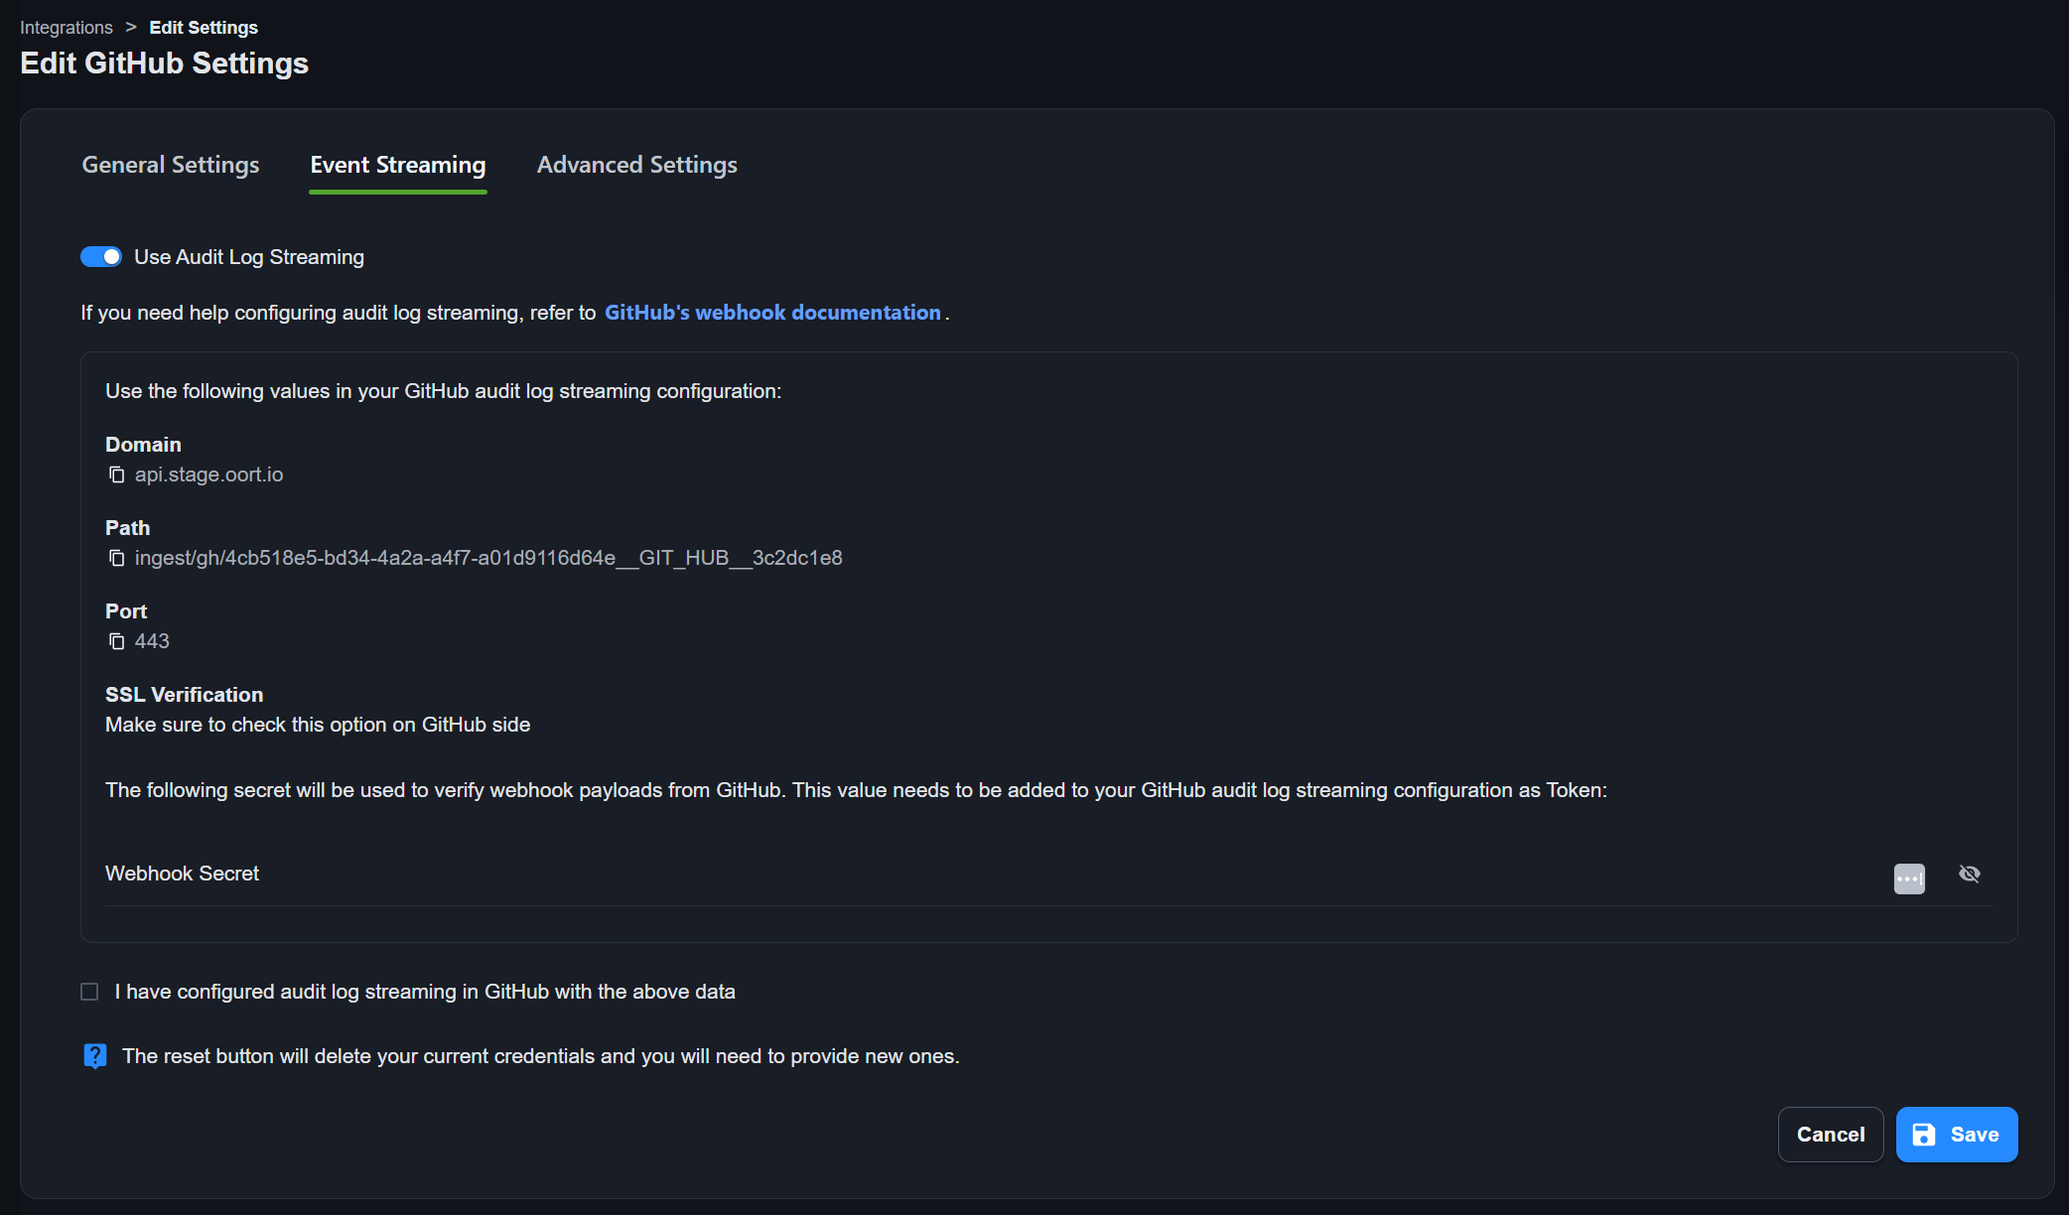Image resolution: width=2069 pixels, height=1215 pixels.
Task: Open the Advanced Settings tab
Action: tap(636, 165)
